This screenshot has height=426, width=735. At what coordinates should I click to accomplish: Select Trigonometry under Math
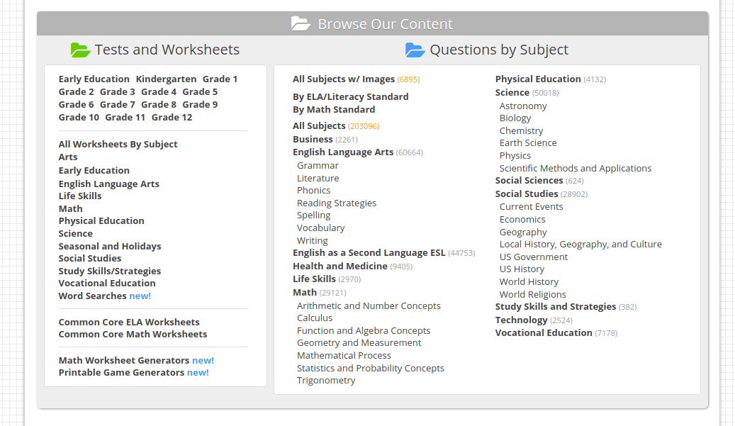point(326,381)
